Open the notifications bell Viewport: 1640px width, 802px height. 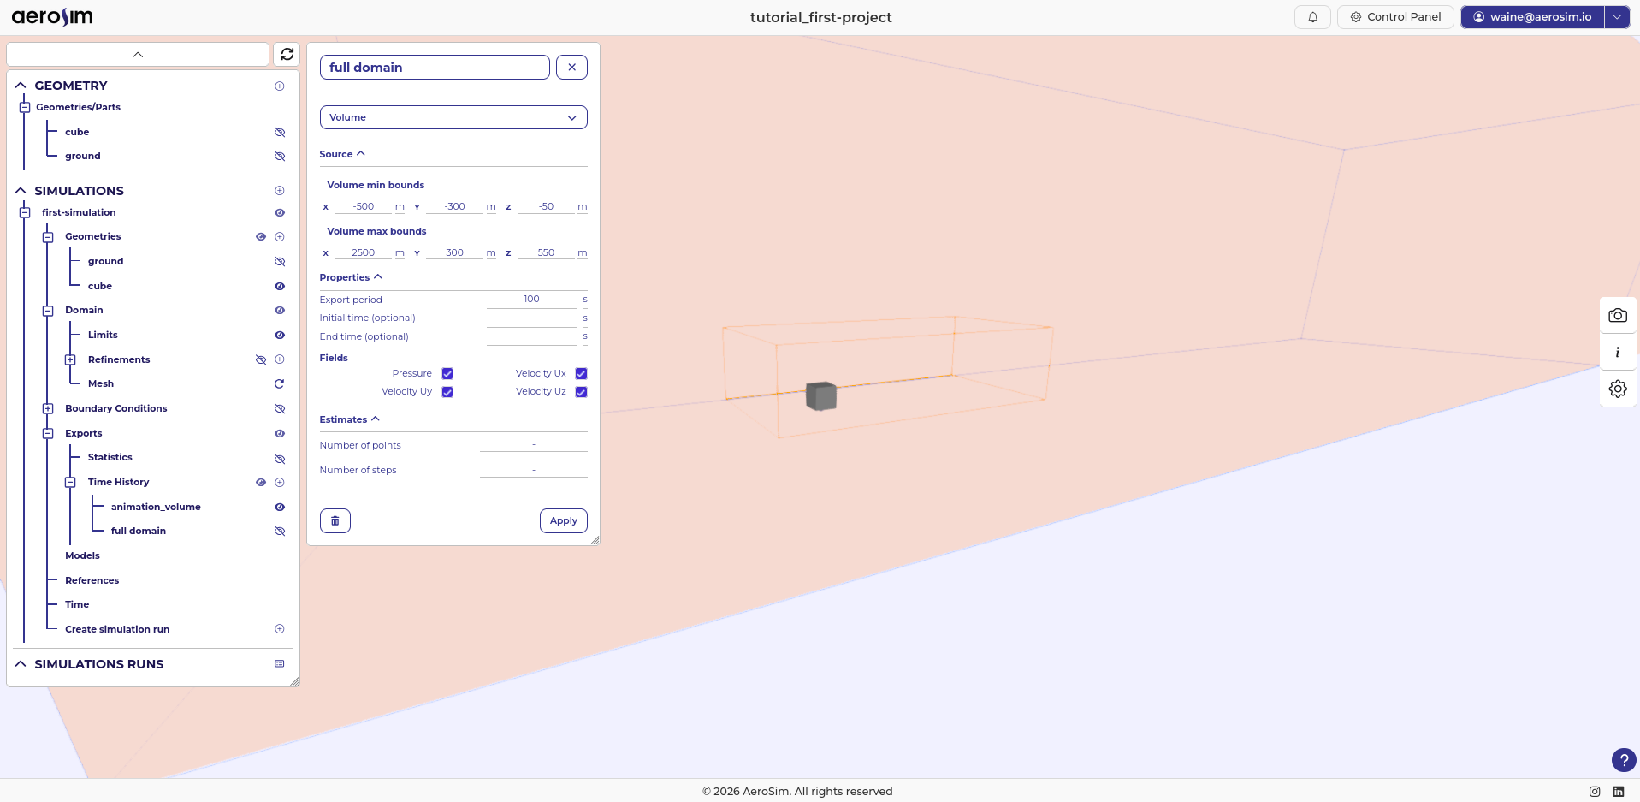tap(1312, 17)
